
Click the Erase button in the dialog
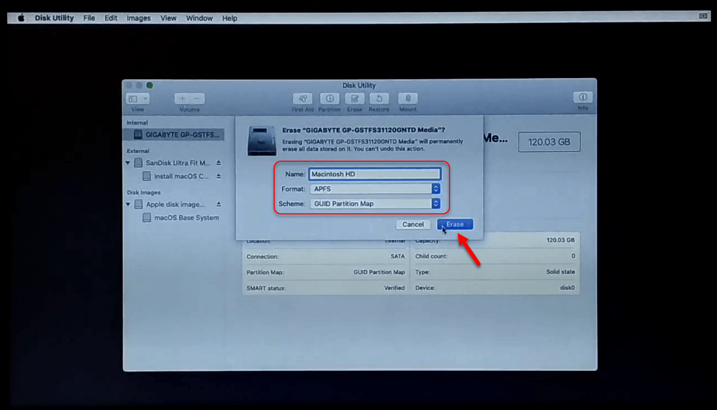click(455, 224)
